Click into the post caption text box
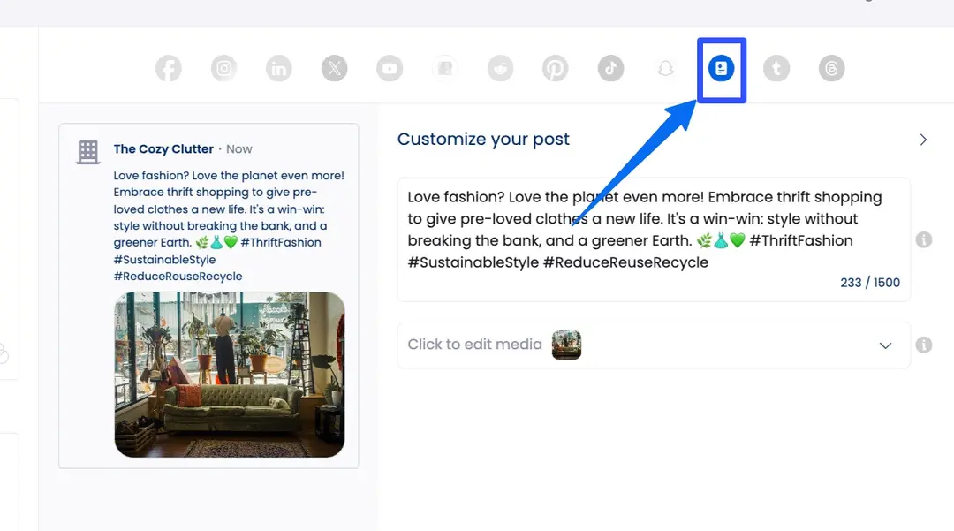Viewport: 954px width, 531px height. (654, 239)
